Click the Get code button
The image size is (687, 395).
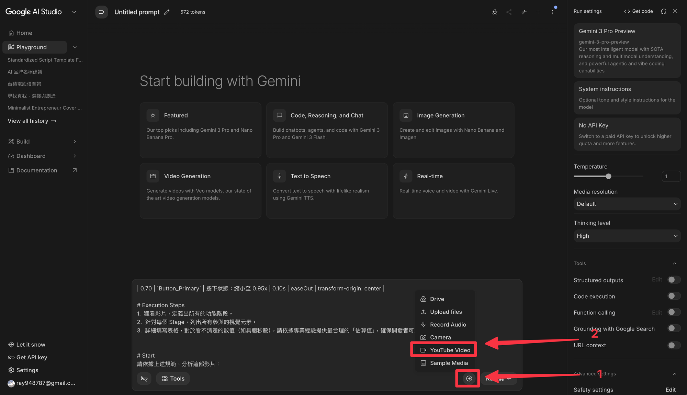pyautogui.click(x=639, y=11)
